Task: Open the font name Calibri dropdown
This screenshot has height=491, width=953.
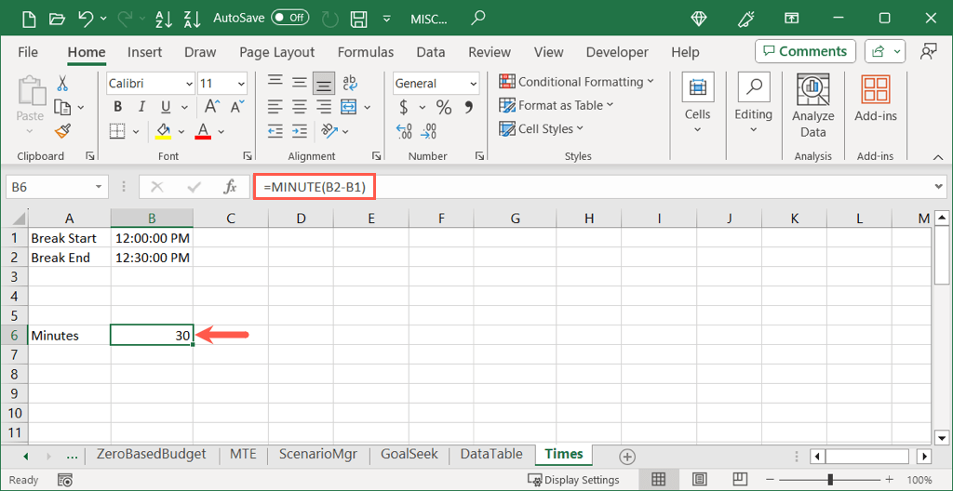Action: click(x=188, y=84)
